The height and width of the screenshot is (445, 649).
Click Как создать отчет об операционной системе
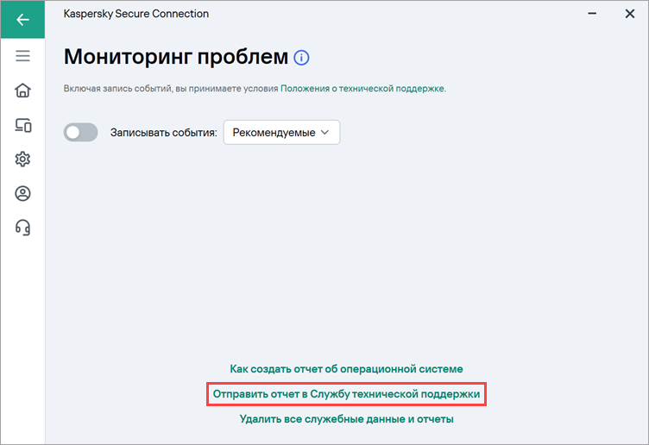coord(346,369)
